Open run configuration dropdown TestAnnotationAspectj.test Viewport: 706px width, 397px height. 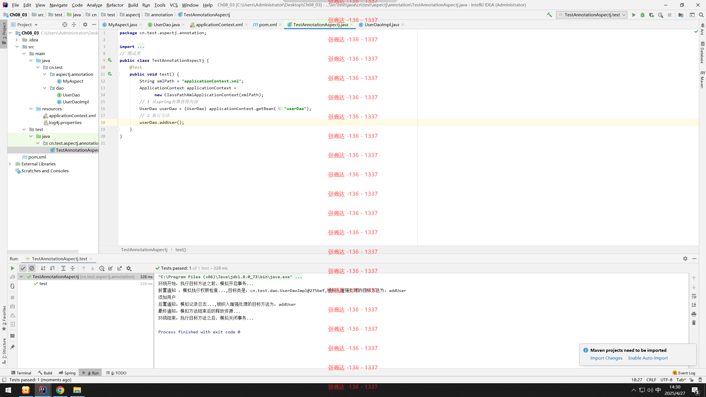(x=592, y=15)
